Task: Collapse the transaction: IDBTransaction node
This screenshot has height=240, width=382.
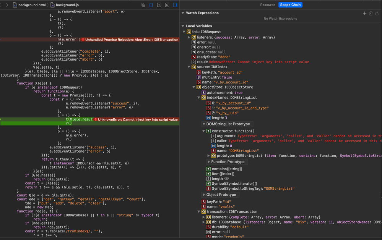Action: (x=198, y=212)
